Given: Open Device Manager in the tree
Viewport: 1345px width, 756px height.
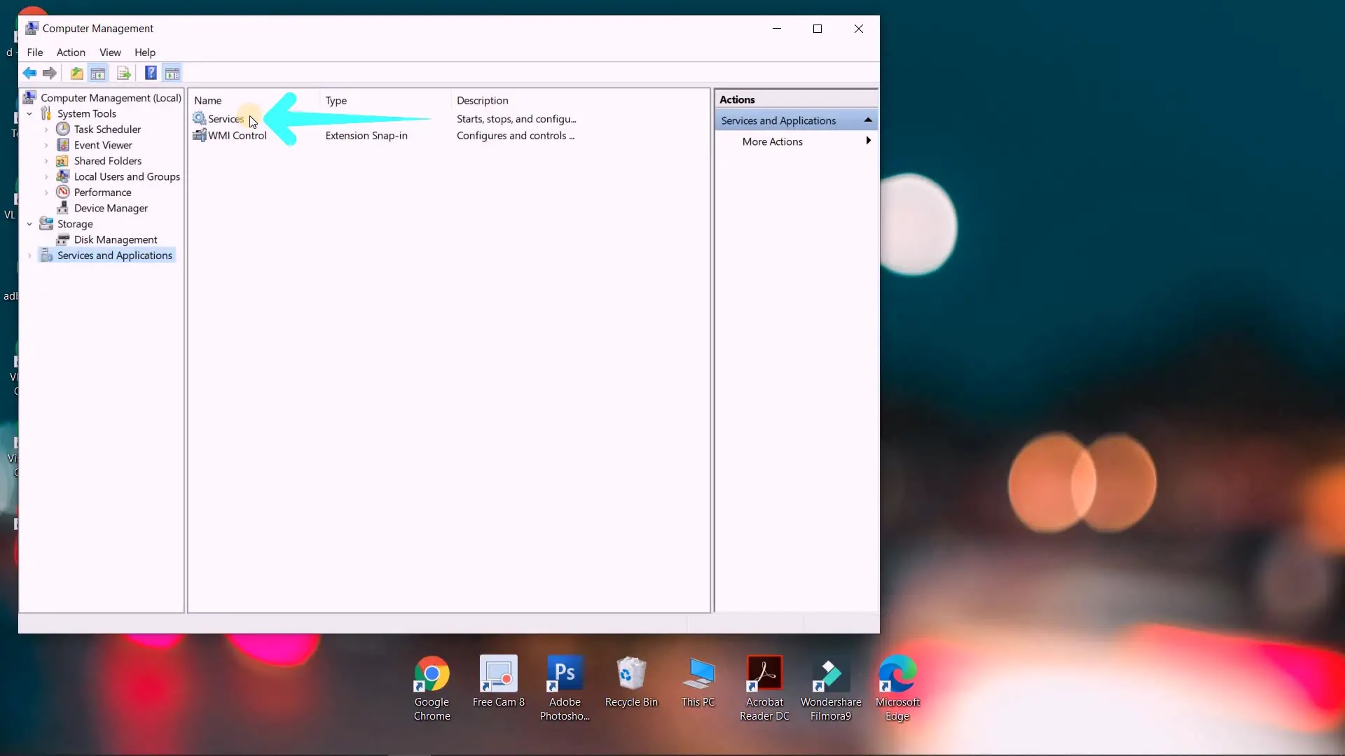Looking at the screenshot, I should pos(111,208).
